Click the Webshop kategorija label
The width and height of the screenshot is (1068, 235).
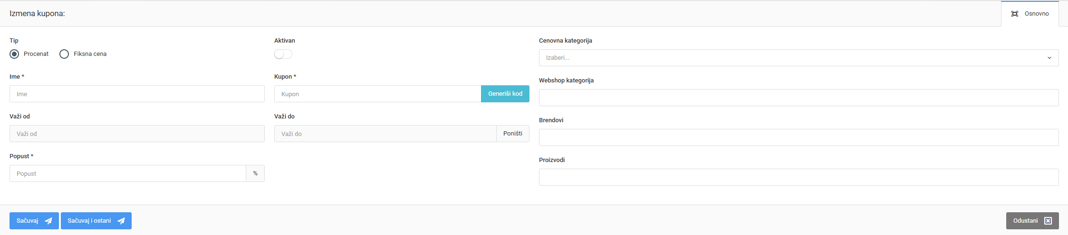click(x=567, y=81)
